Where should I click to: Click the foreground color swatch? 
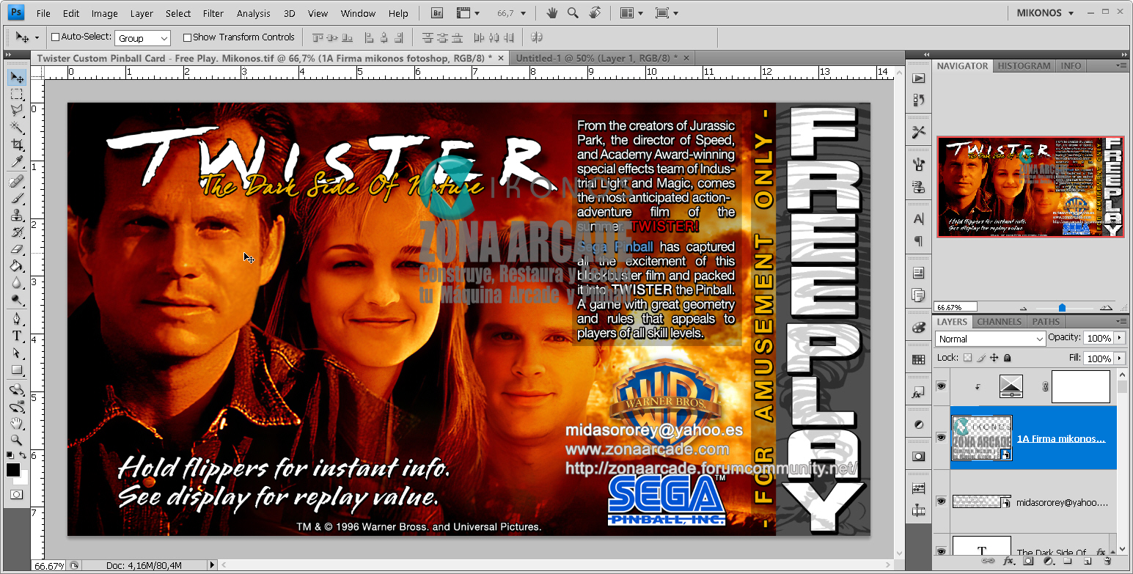13,470
